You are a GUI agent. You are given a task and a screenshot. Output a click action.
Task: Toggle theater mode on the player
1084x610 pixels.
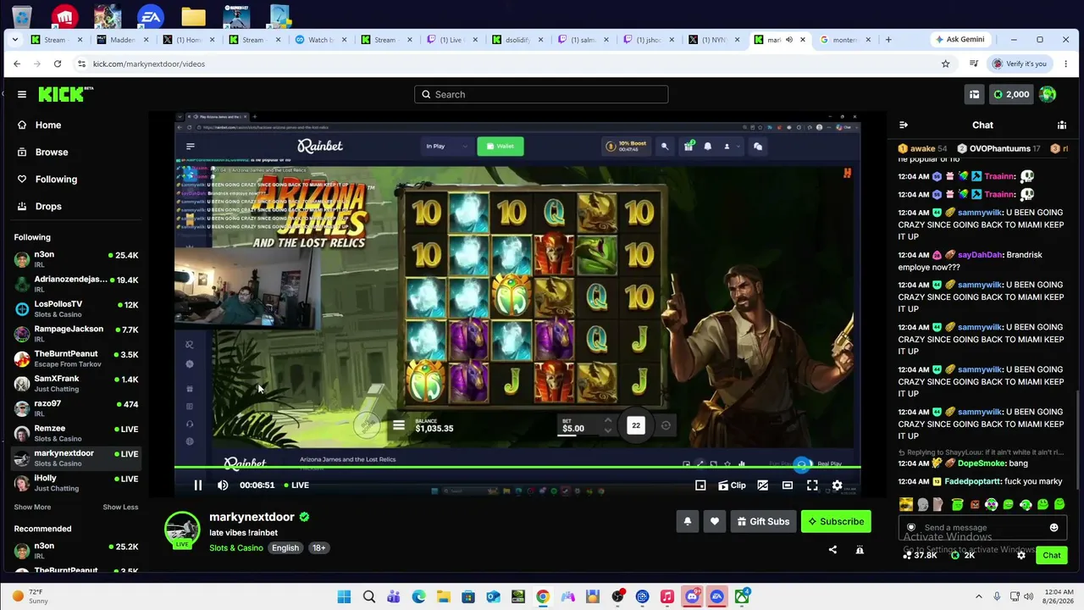click(x=788, y=485)
